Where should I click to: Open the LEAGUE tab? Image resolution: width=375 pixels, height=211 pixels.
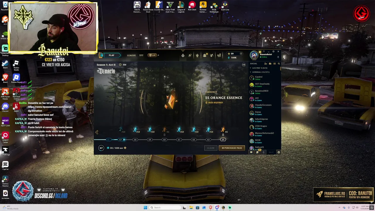[x=131, y=55]
